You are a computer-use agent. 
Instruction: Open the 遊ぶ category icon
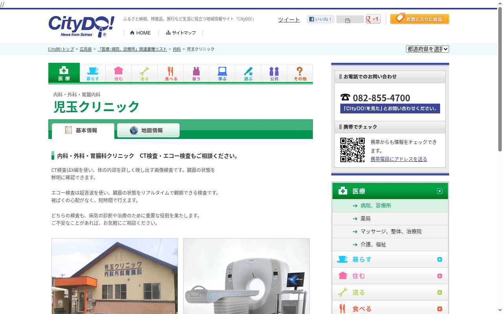[x=248, y=74]
